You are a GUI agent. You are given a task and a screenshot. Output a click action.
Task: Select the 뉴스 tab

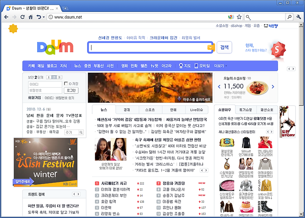[104, 110]
